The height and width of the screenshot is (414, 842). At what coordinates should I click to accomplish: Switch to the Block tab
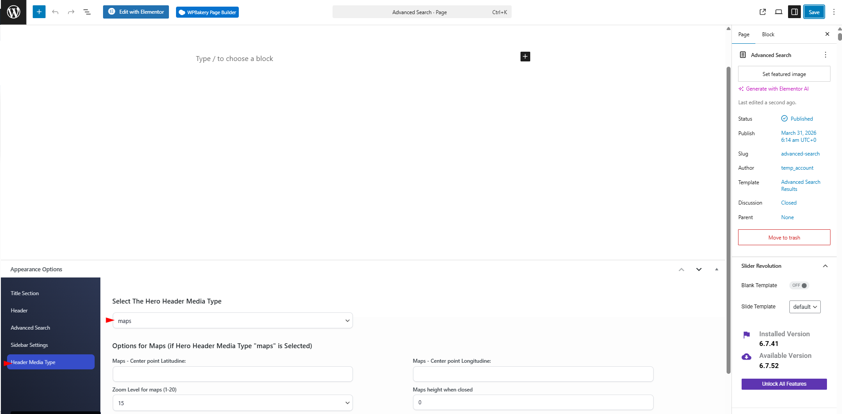[x=768, y=34]
